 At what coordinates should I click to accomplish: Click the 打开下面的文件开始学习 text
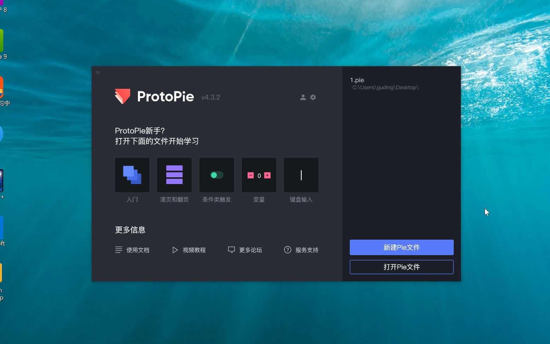click(x=157, y=141)
